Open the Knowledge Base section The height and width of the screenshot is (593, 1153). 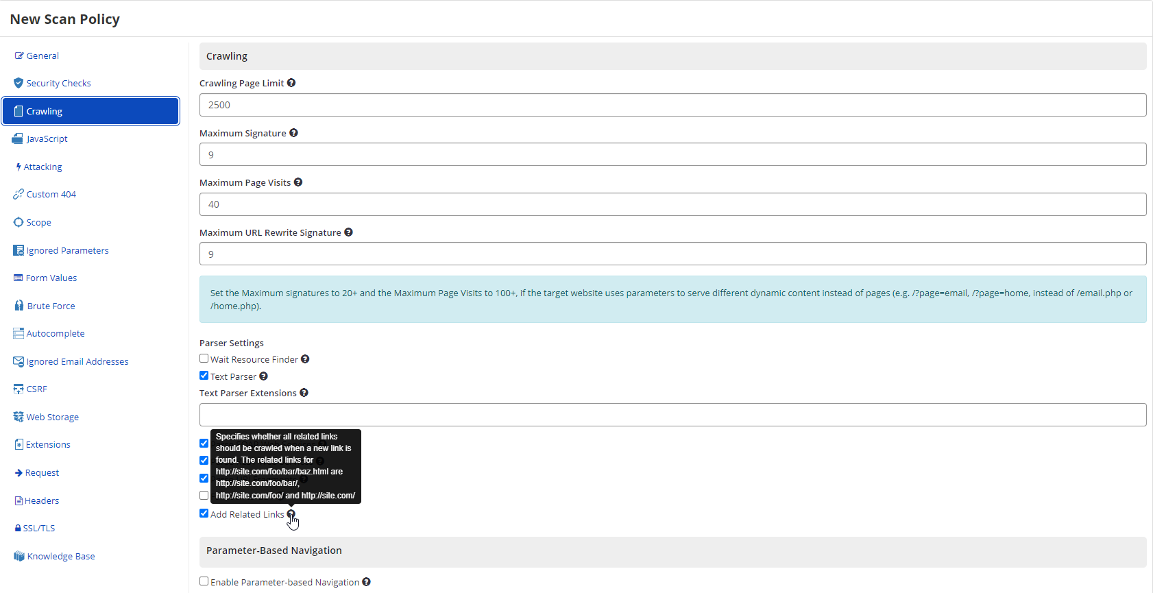coord(60,556)
